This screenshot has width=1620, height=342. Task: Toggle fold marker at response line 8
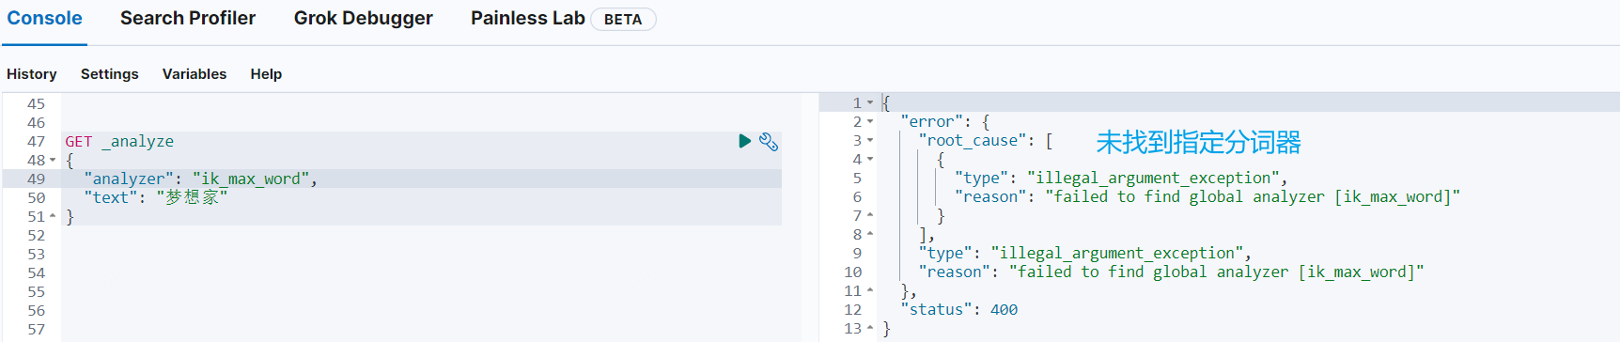pyautogui.click(x=870, y=234)
